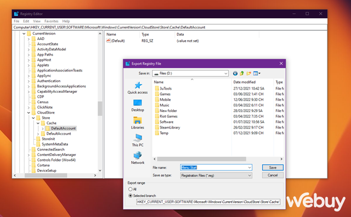This screenshot has height=217, width=351.
Task: Open the View menu in Registry Editor
Action: click(x=37, y=21)
